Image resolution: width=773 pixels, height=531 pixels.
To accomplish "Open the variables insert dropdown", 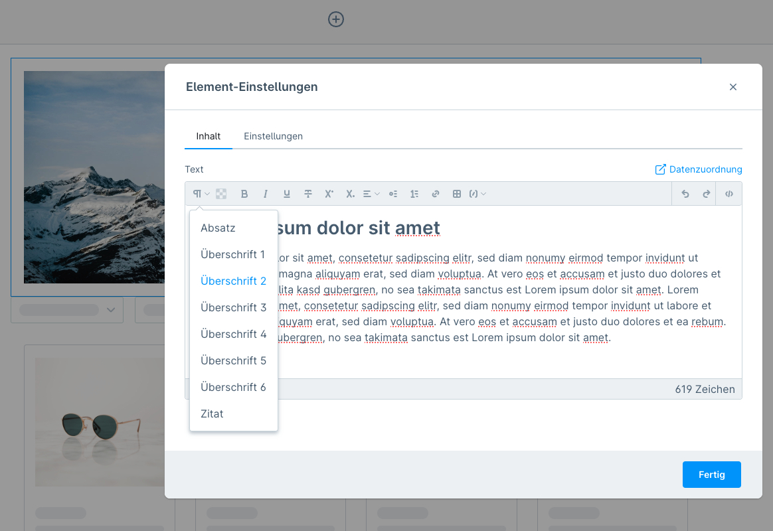I will tap(477, 194).
